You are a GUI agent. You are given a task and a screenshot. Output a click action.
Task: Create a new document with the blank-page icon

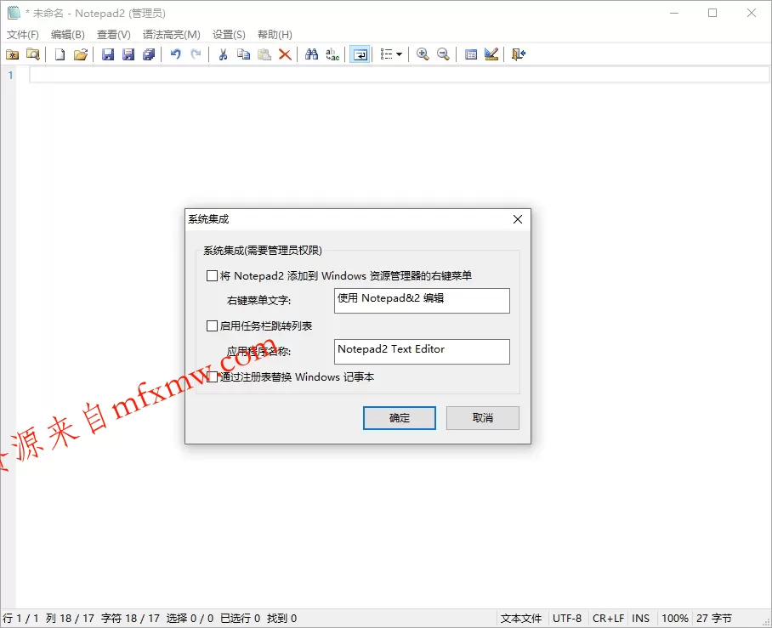click(60, 54)
